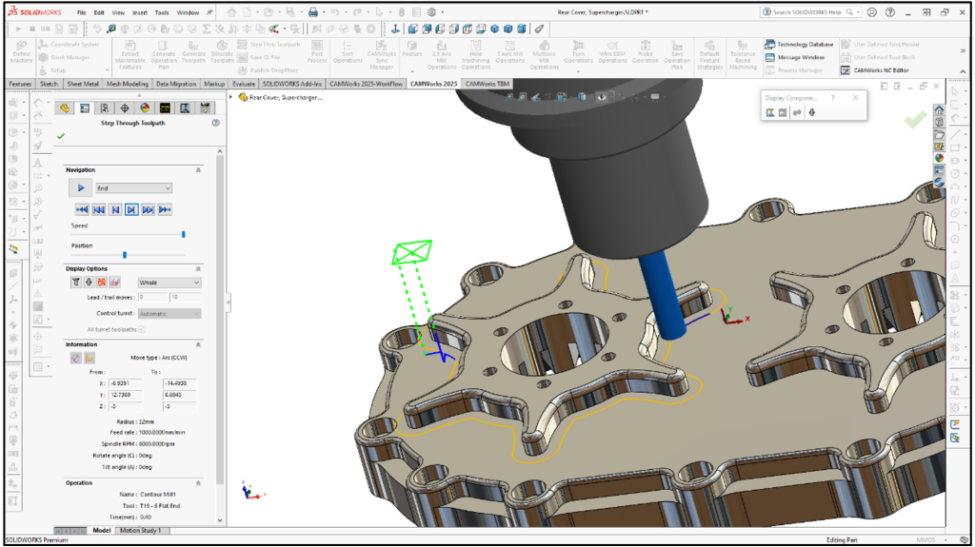975x547 pixels.
Task: Adjust the Position slider
Action: coord(125,255)
